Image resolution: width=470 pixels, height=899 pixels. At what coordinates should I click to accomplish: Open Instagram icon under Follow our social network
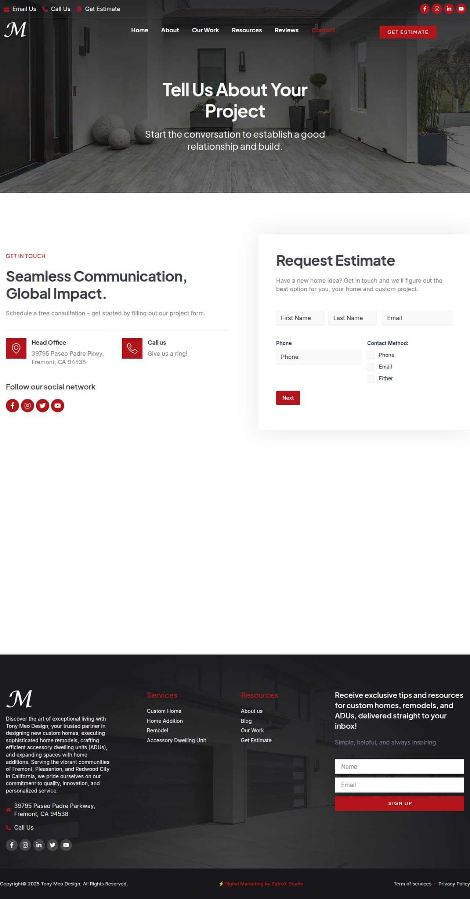coord(28,405)
